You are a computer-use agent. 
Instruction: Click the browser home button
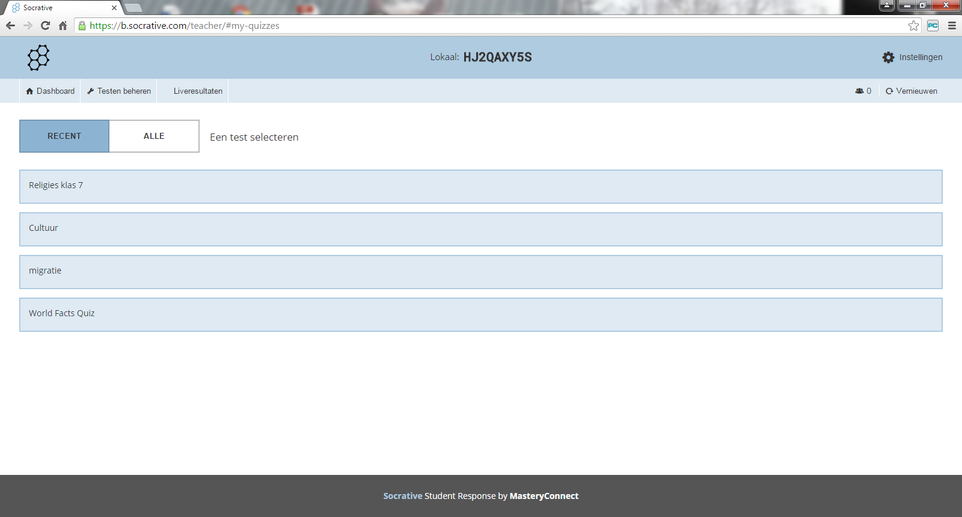click(x=63, y=26)
